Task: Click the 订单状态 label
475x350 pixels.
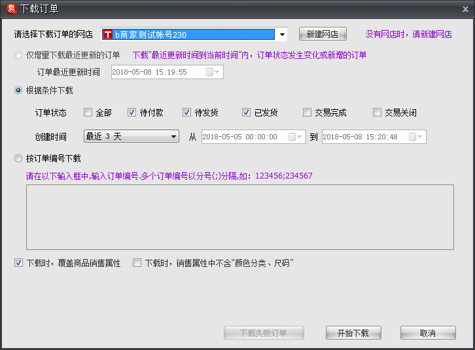Action: [50, 113]
